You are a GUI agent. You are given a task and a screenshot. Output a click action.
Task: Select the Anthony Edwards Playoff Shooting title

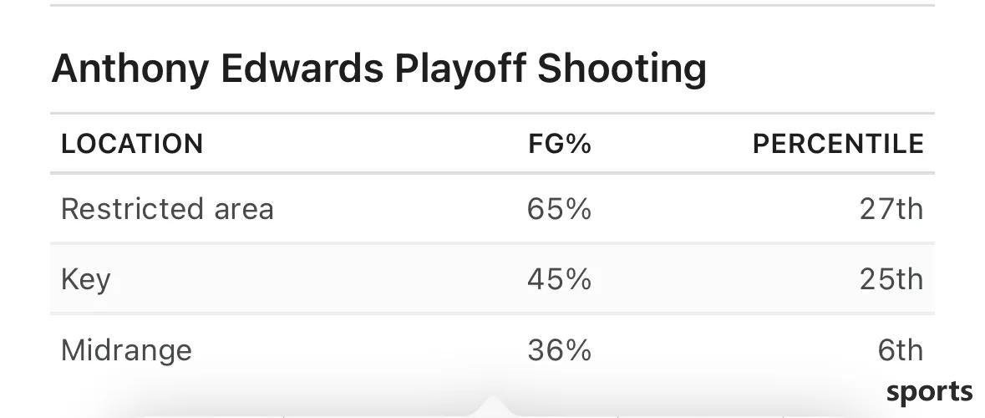[x=378, y=68]
